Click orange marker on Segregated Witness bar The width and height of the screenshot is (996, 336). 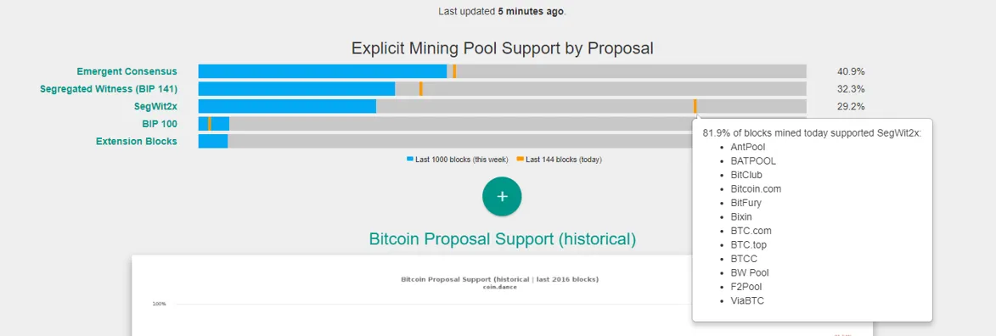[420, 89]
